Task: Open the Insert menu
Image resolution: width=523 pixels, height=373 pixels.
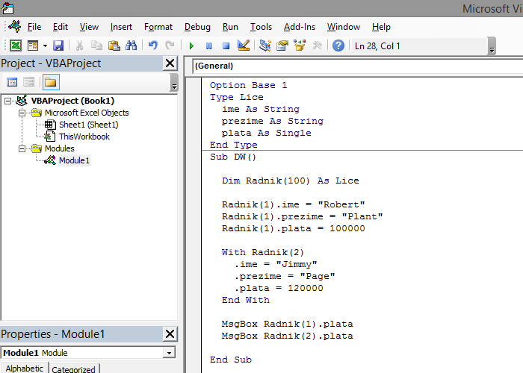Action: [121, 27]
